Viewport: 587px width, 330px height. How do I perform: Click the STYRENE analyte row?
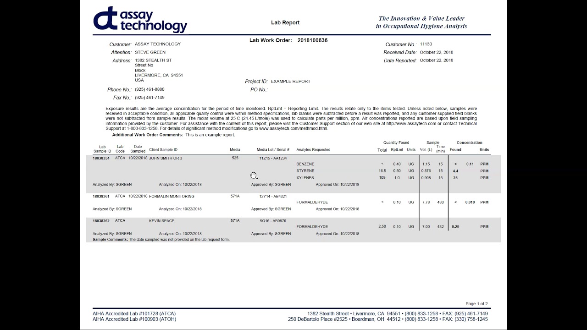point(305,171)
